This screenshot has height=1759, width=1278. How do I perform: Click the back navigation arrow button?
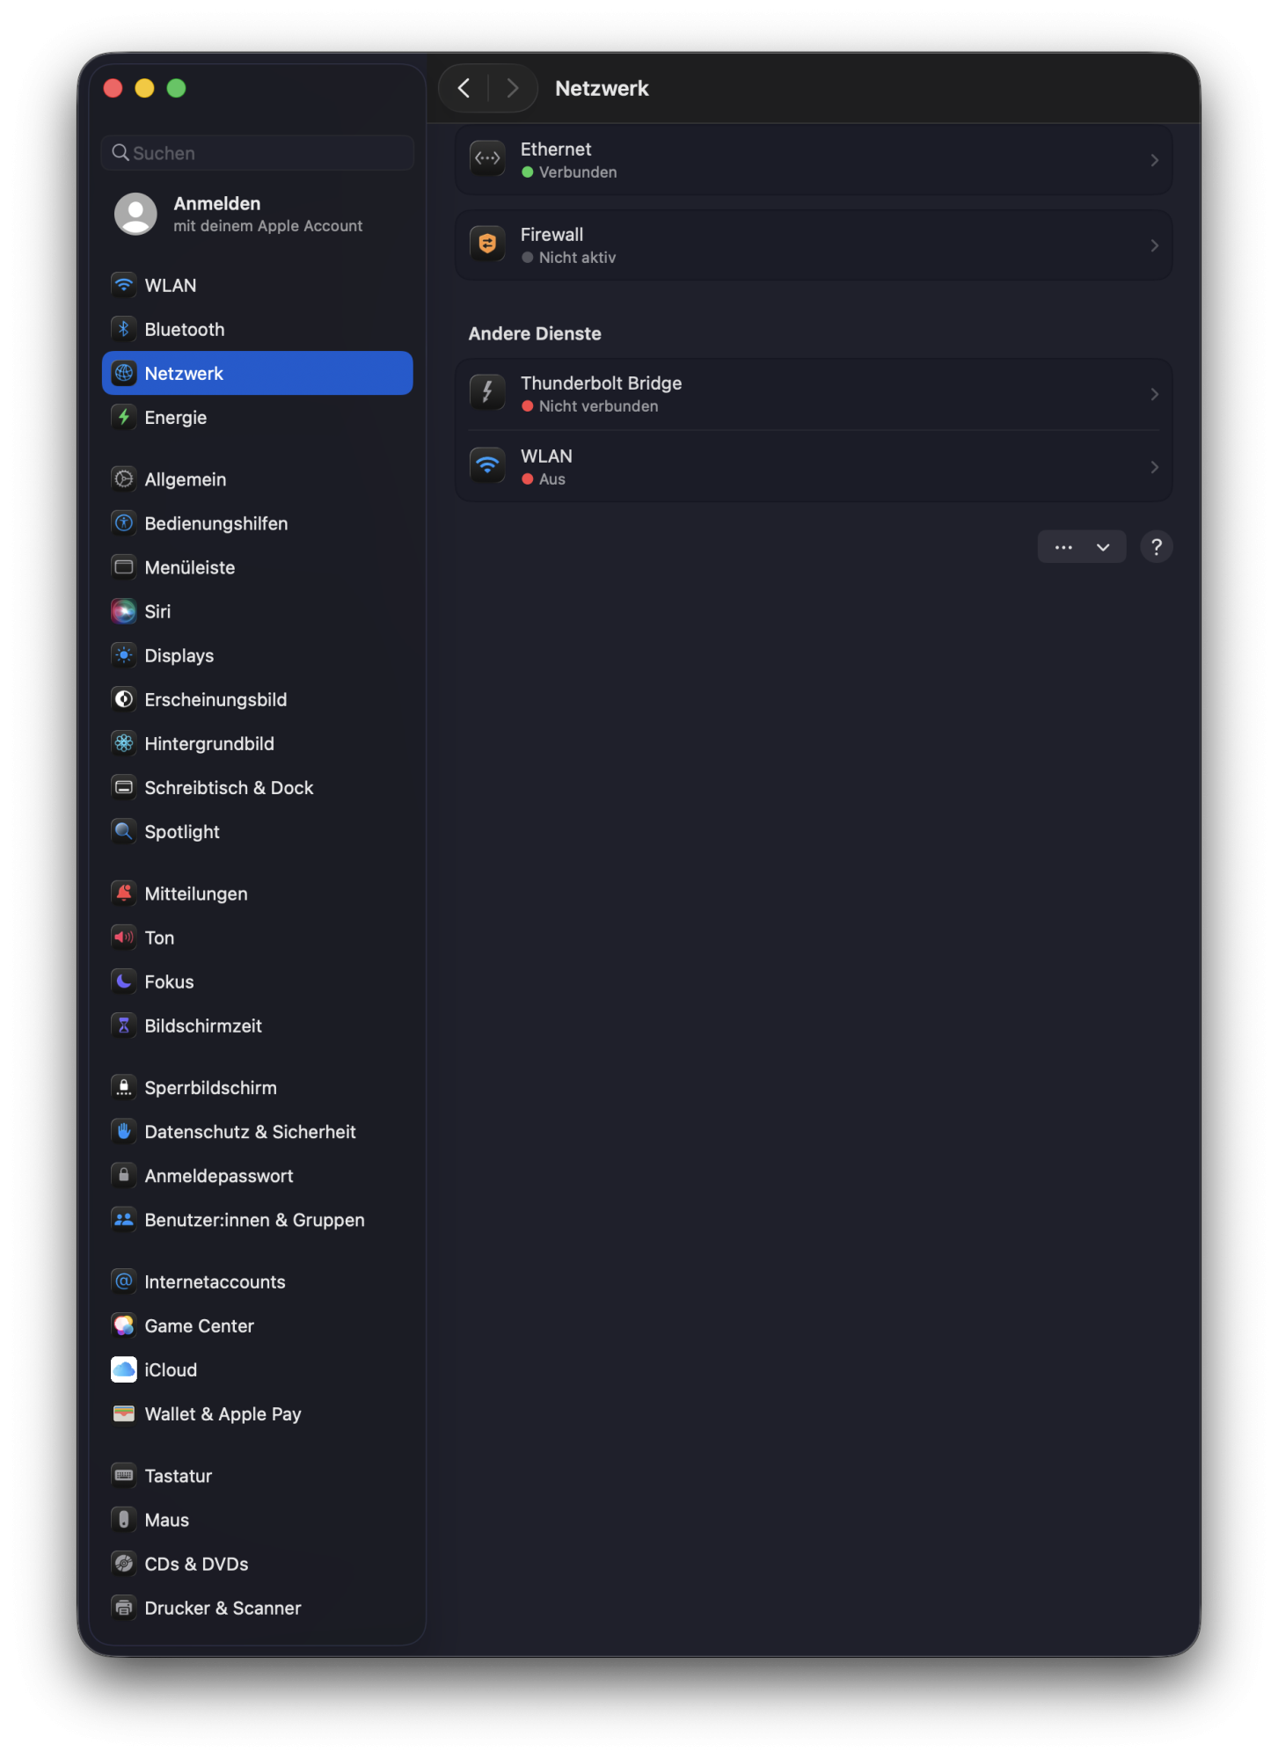tap(464, 88)
